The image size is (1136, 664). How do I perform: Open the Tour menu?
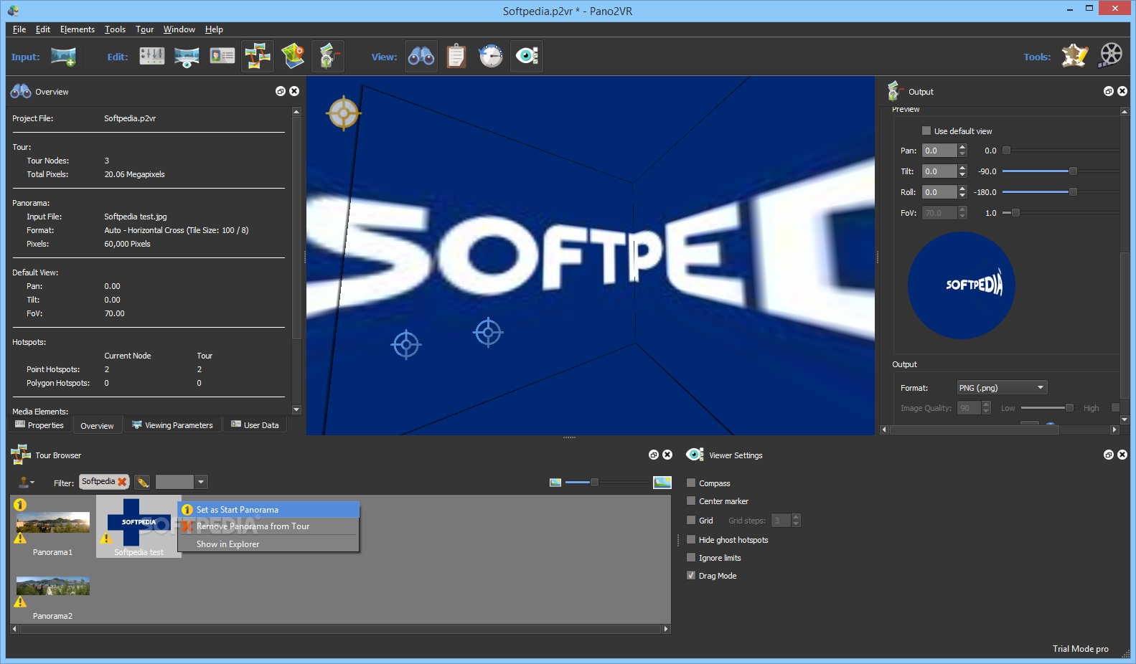pos(145,29)
